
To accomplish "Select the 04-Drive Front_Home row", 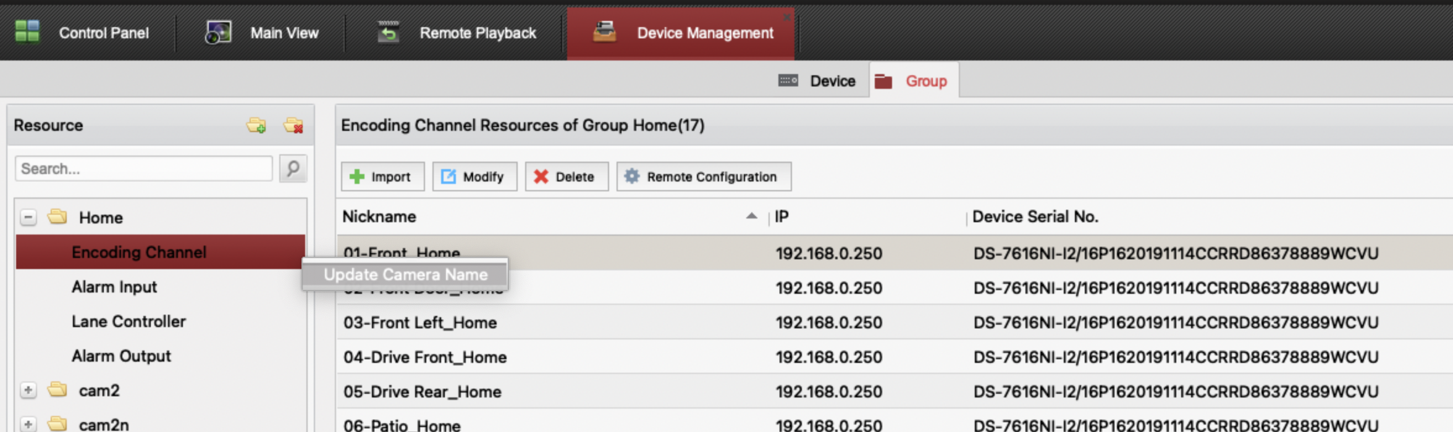I will [425, 357].
